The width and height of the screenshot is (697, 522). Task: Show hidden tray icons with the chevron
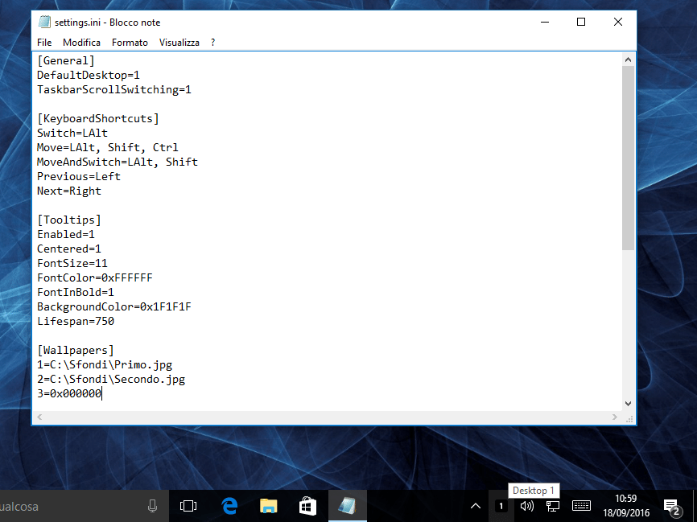[x=476, y=506]
